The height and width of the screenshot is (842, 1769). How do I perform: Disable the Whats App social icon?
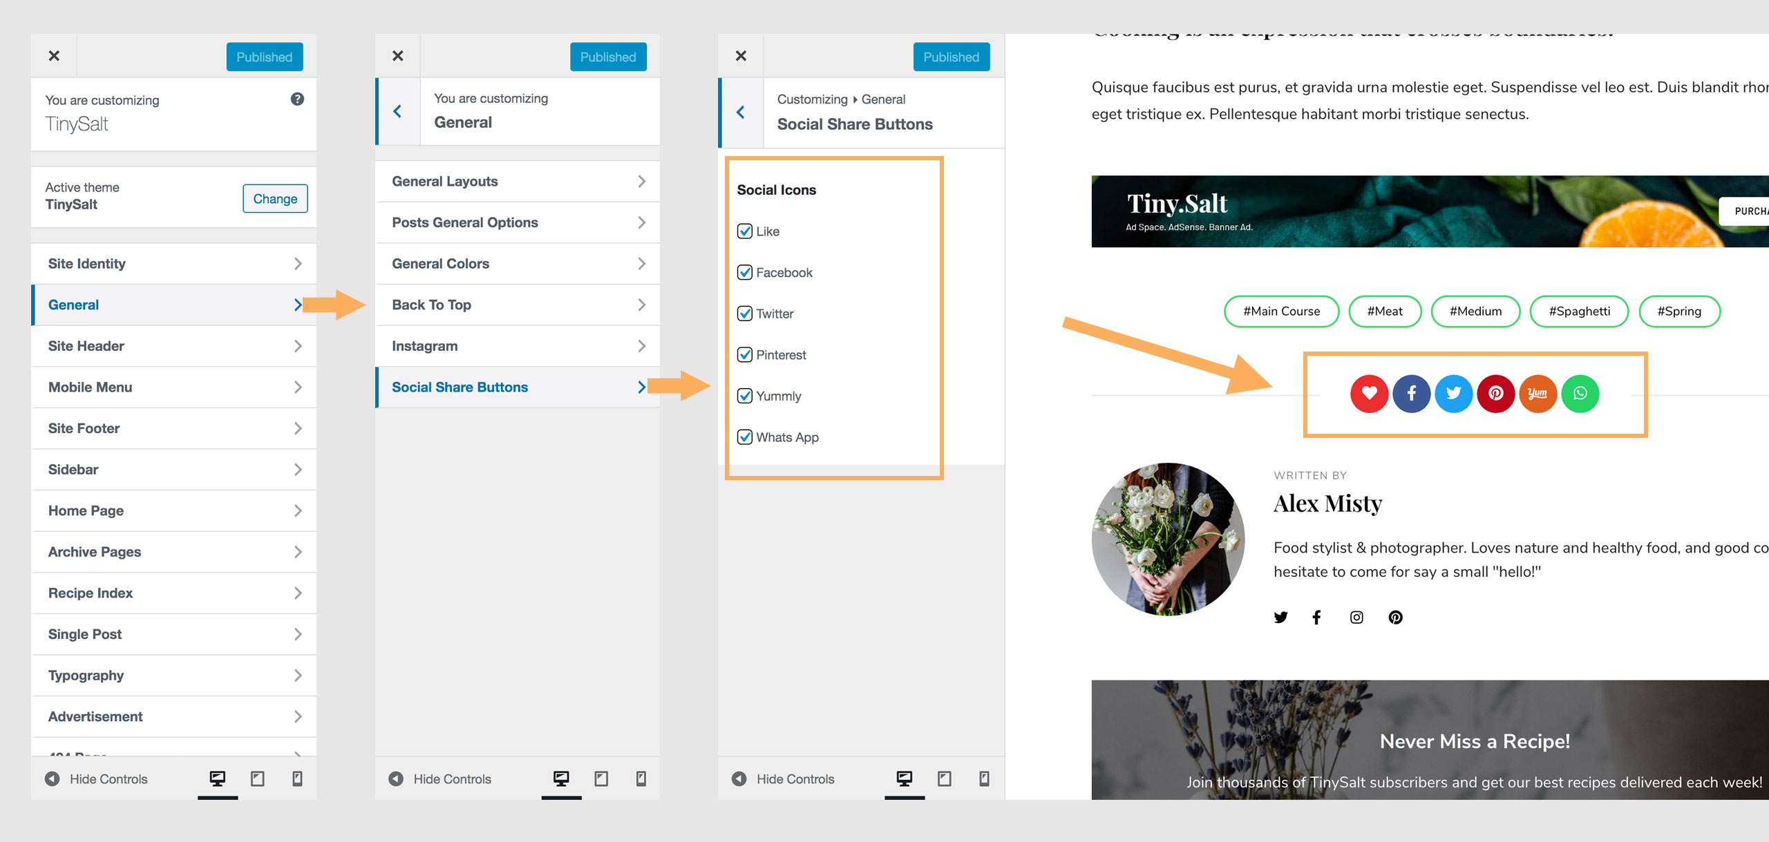(744, 437)
